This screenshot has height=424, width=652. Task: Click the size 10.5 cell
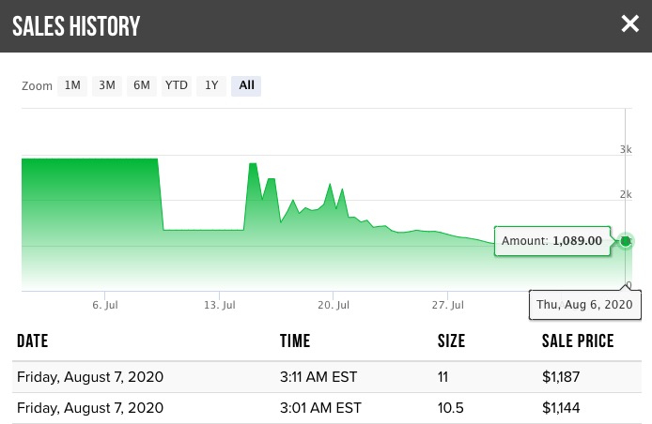[451, 408]
